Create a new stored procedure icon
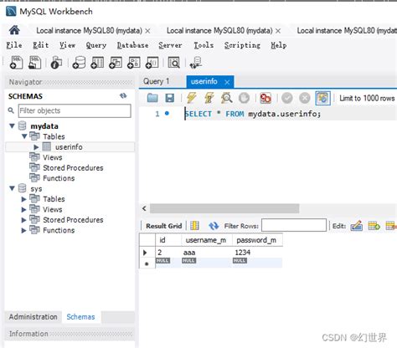397x348 pixels. point(134,62)
